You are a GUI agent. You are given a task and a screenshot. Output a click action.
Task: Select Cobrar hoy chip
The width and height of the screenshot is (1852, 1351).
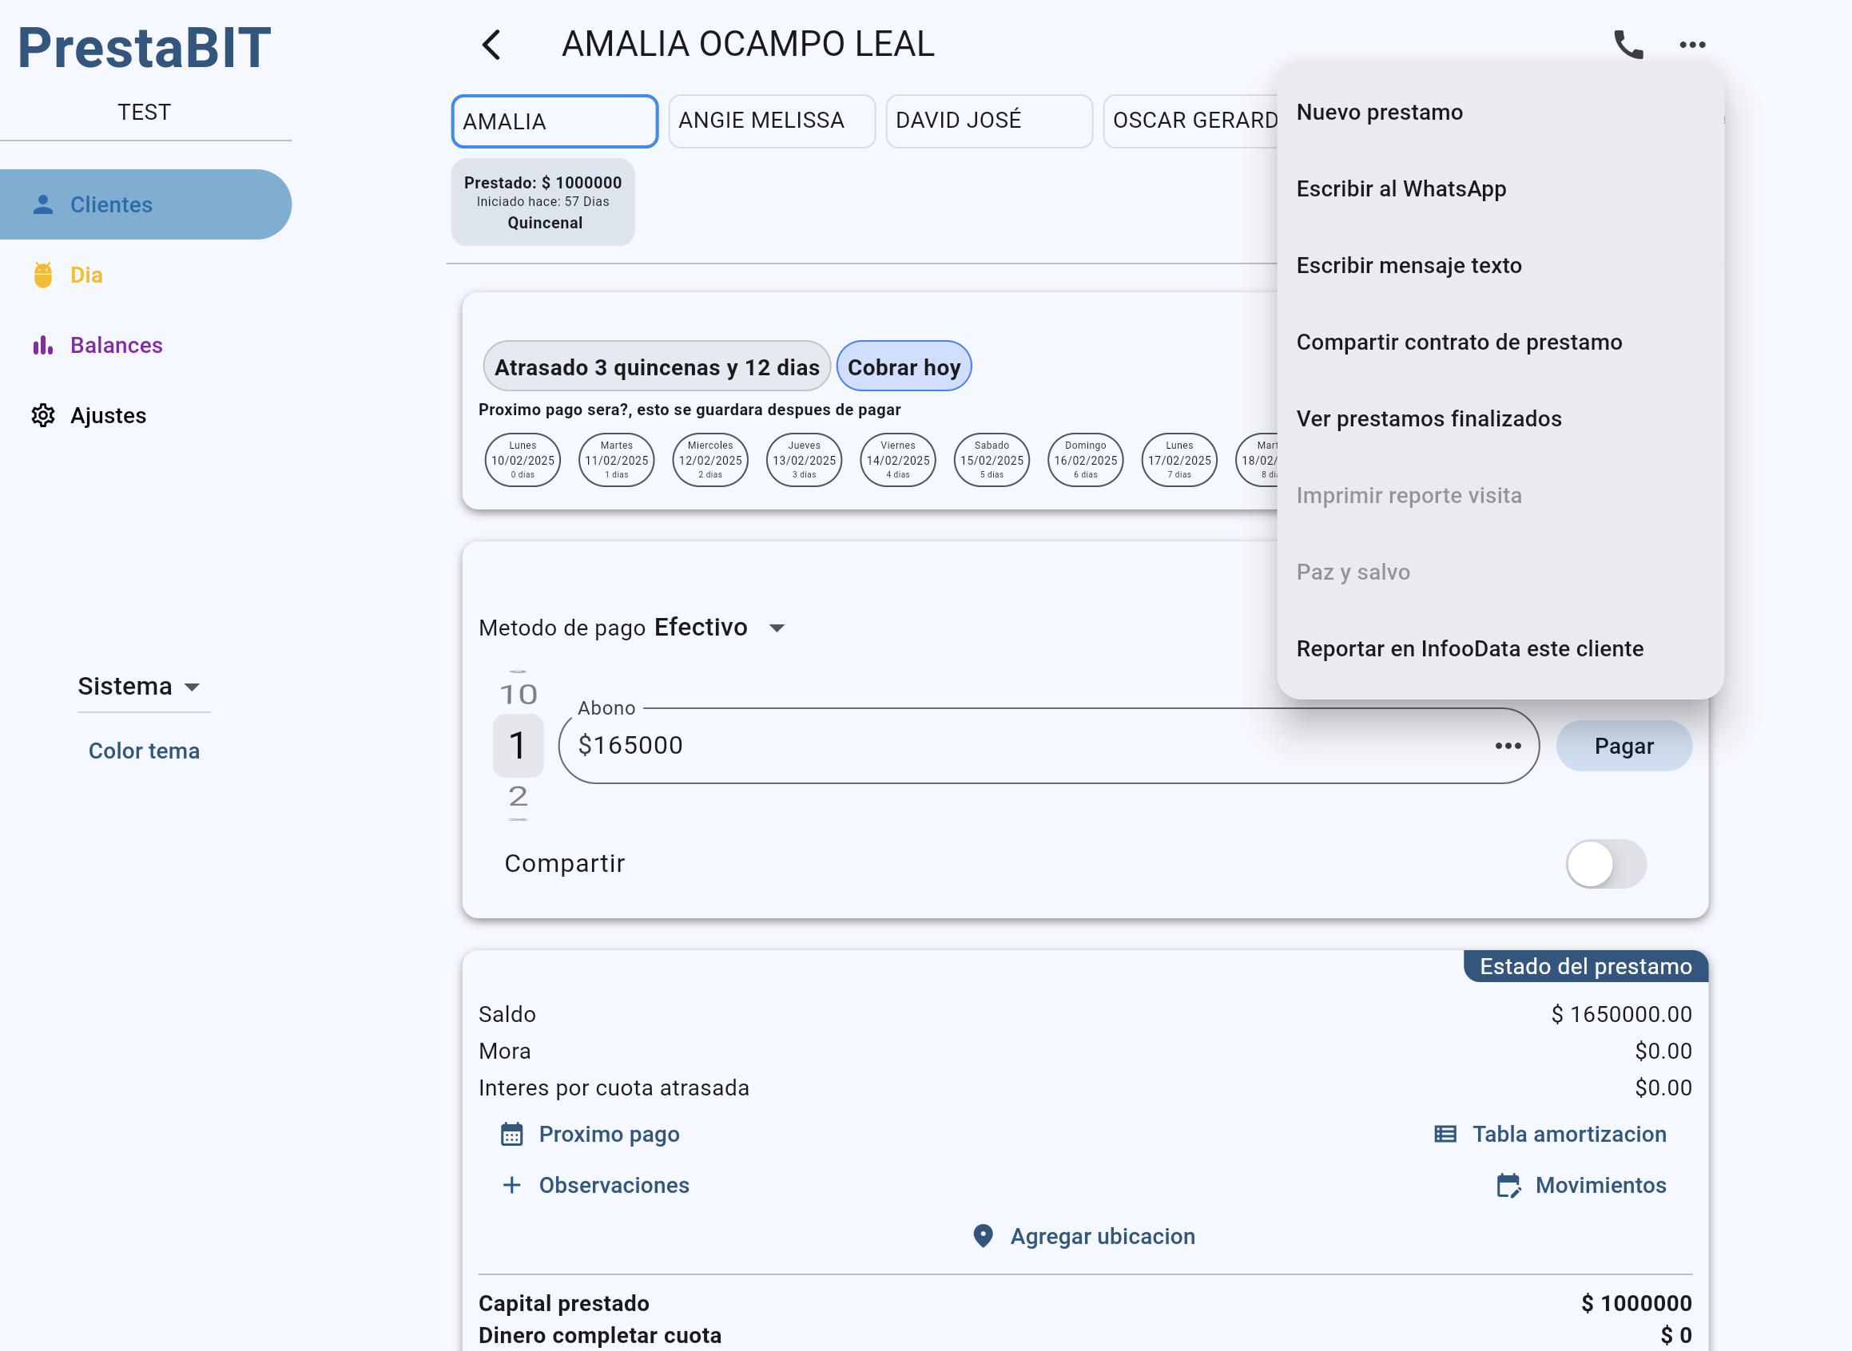(x=904, y=367)
